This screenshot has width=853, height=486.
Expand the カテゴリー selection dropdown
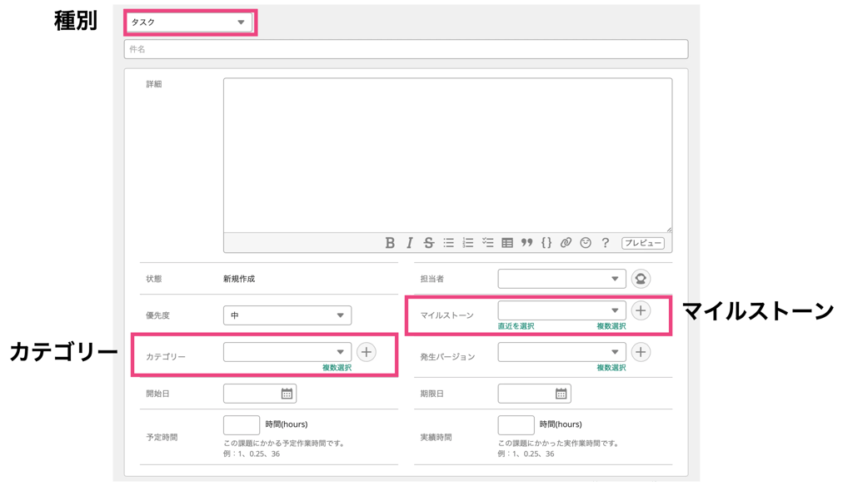pos(287,352)
